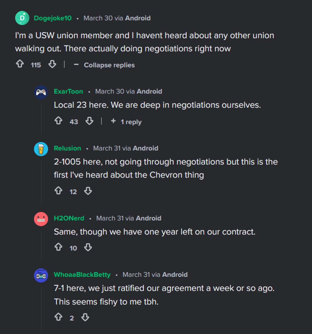Open Dogejoke10's user profile link

coord(53,18)
